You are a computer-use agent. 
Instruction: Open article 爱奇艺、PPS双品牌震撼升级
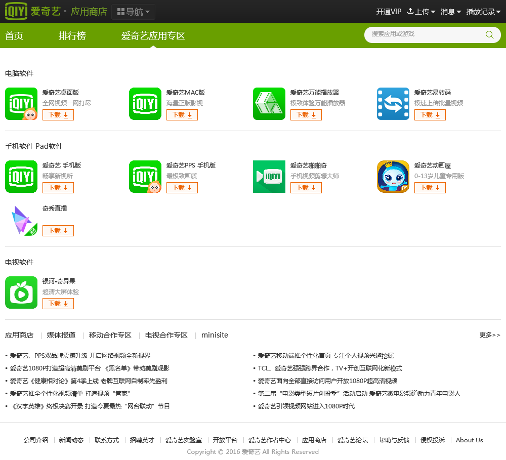(80, 356)
